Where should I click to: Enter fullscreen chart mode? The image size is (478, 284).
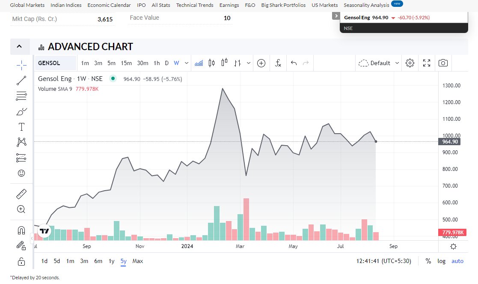pos(427,63)
